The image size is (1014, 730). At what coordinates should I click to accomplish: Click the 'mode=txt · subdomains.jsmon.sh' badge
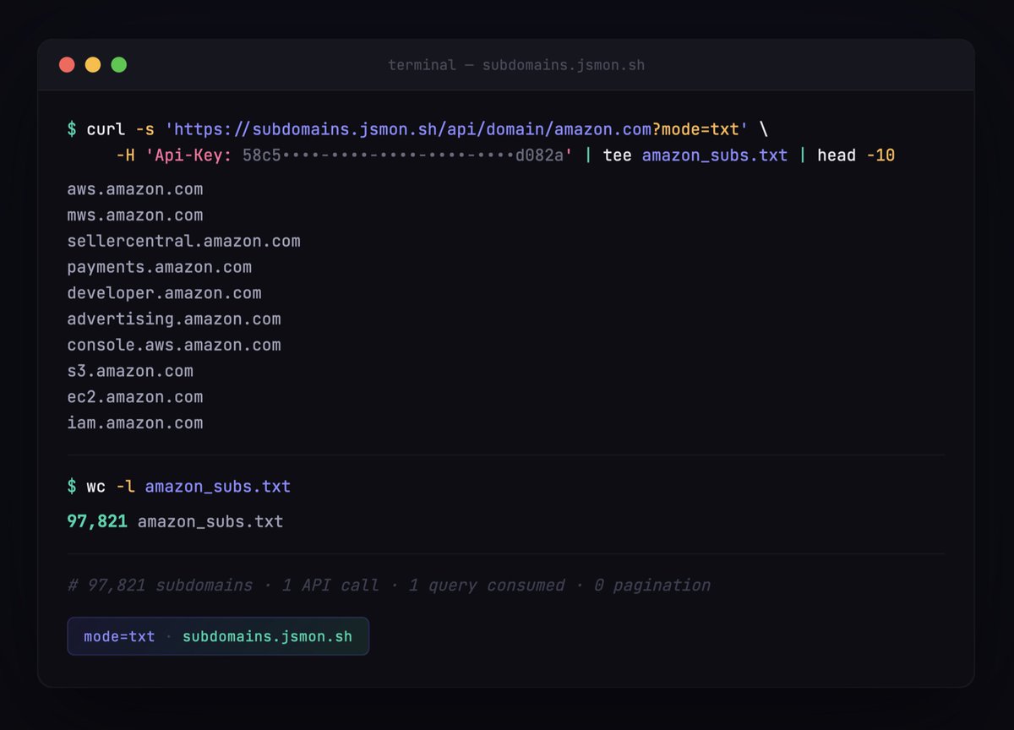[218, 636]
